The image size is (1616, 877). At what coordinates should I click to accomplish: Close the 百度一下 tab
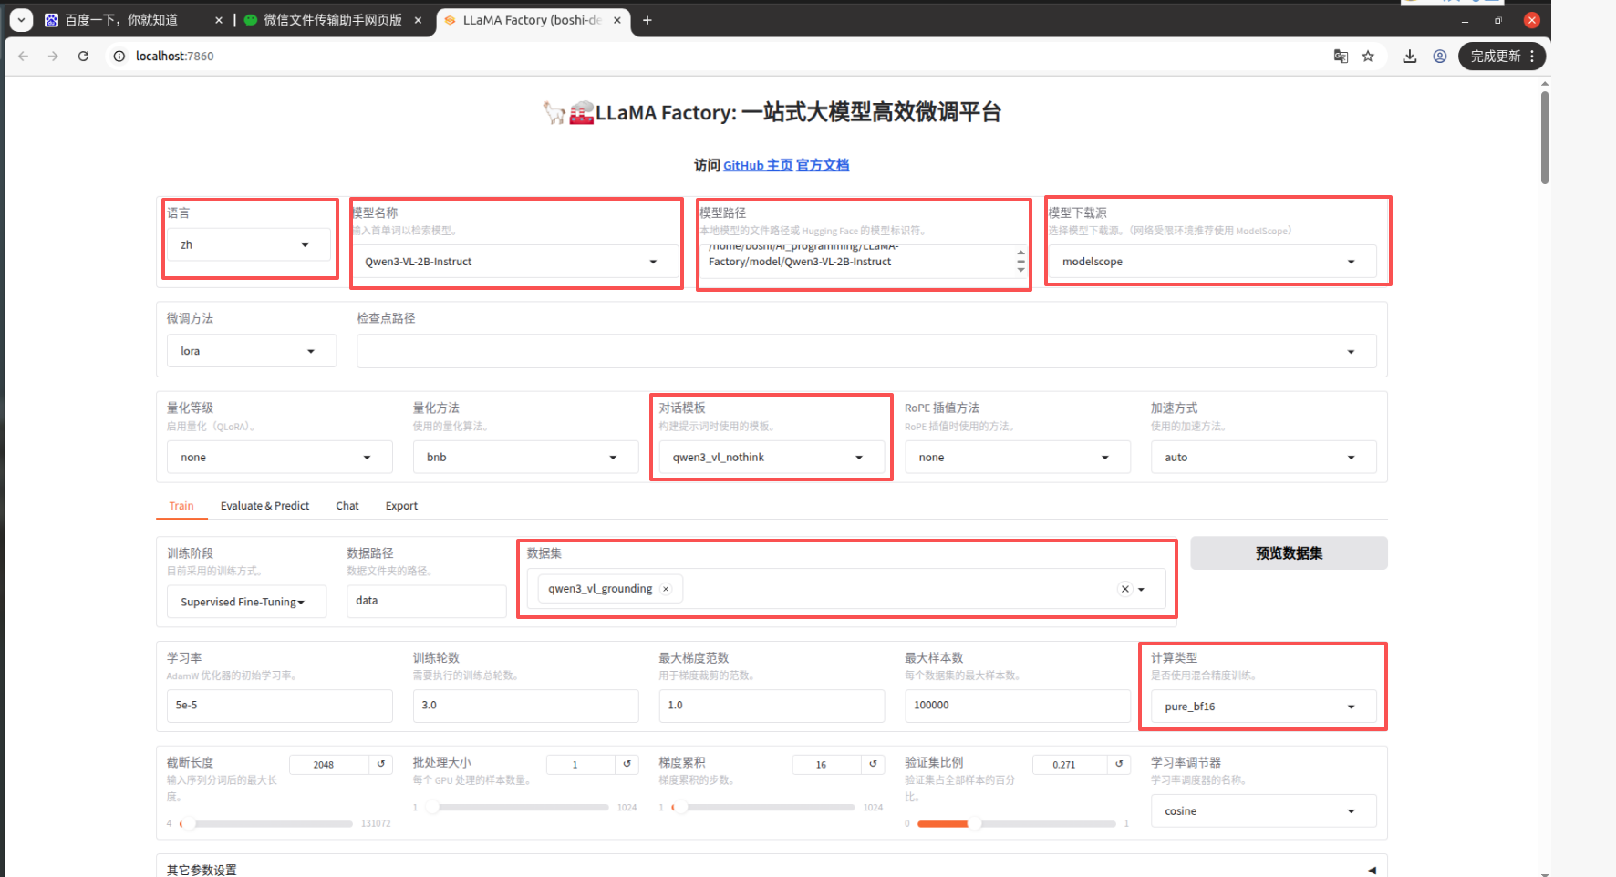pyautogui.click(x=219, y=20)
